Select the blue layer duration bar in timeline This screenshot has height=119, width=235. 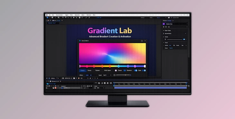pyautogui.click(x=150, y=88)
